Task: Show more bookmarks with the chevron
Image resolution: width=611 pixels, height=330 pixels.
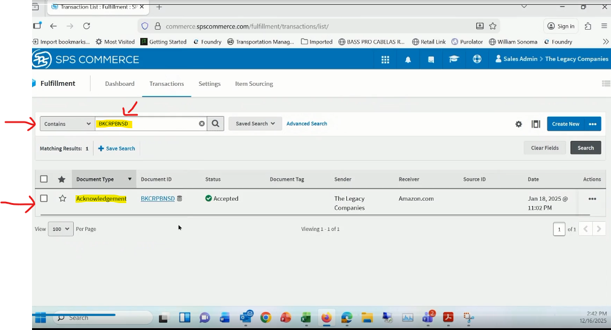Action: tap(606, 42)
